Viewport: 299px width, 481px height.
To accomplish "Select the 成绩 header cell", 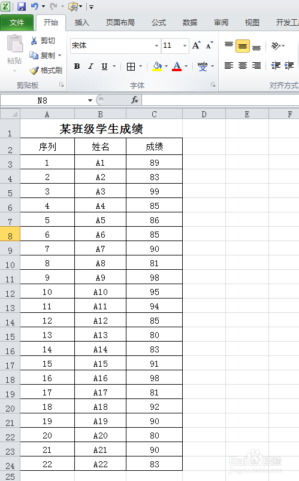I will [x=154, y=147].
